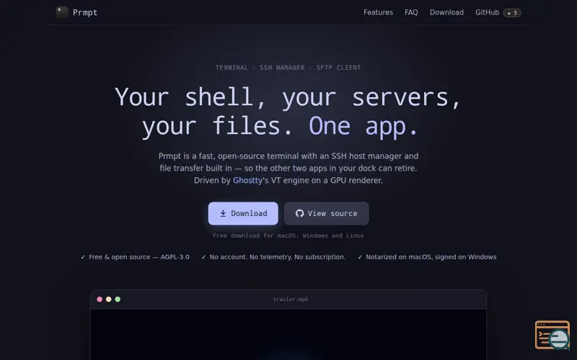Click 'No account. No telemetry. No subscription.' text
577x360 pixels.
(278, 257)
